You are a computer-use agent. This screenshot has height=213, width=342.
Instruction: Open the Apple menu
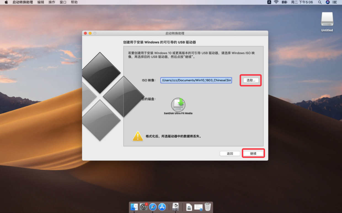[6, 2]
